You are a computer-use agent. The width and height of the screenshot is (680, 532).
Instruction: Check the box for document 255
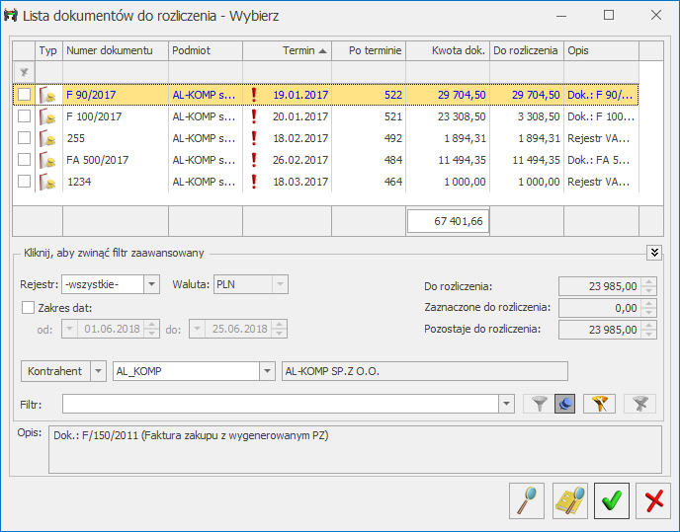click(x=25, y=138)
